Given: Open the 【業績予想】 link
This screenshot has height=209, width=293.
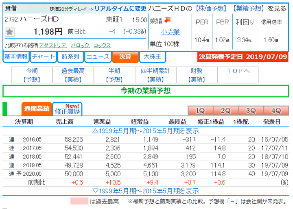Looking at the screenshot, I should pos(249,9).
